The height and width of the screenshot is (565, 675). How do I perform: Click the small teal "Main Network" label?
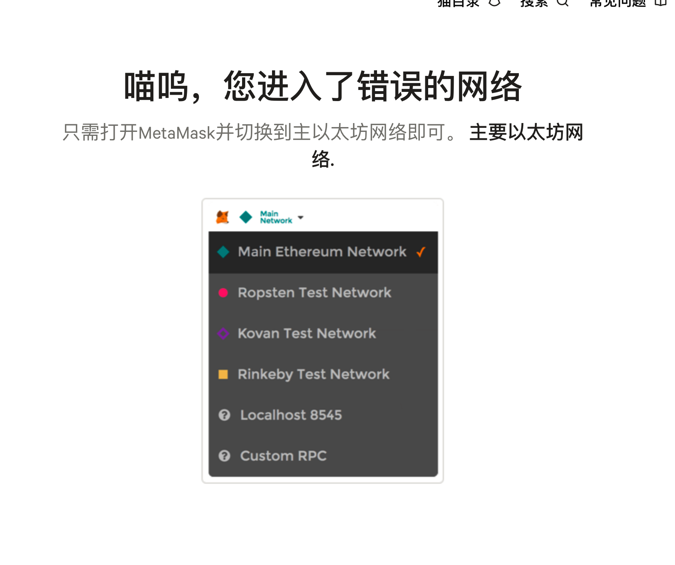[276, 217]
